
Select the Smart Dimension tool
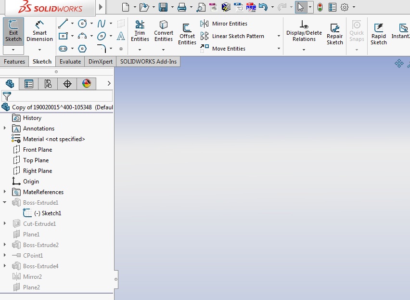pos(39,31)
